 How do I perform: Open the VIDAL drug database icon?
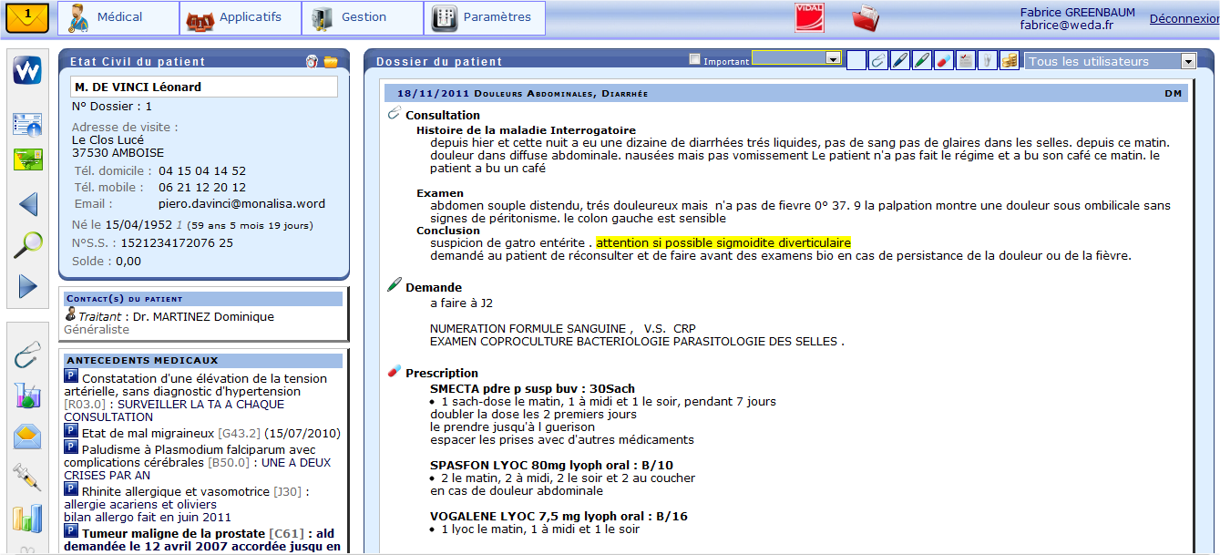tap(809, 18)
